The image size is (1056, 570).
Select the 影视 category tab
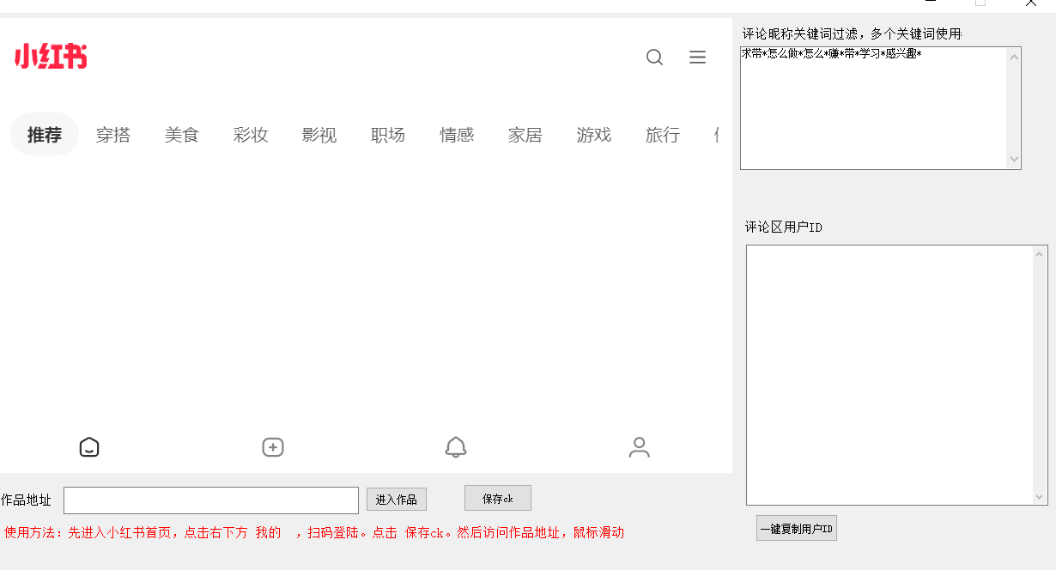(x=319, y=135)
